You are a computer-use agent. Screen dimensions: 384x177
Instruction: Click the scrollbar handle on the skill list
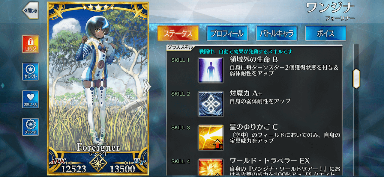click(356, 78)
